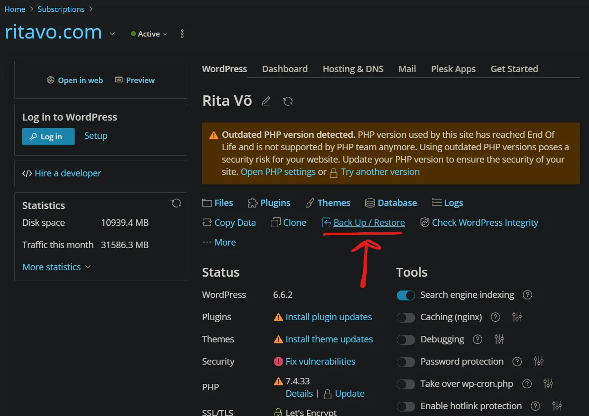Enable the Caching (nginx) toggle

(x=406, y=318)
